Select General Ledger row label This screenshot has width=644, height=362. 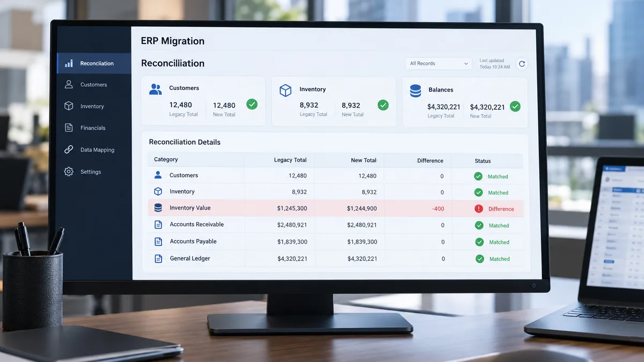tap(190, 258)
